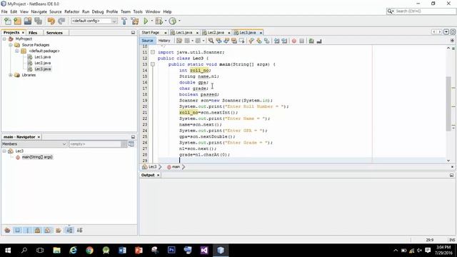Click the New File toolbar icon

click(x=8, y=21)
